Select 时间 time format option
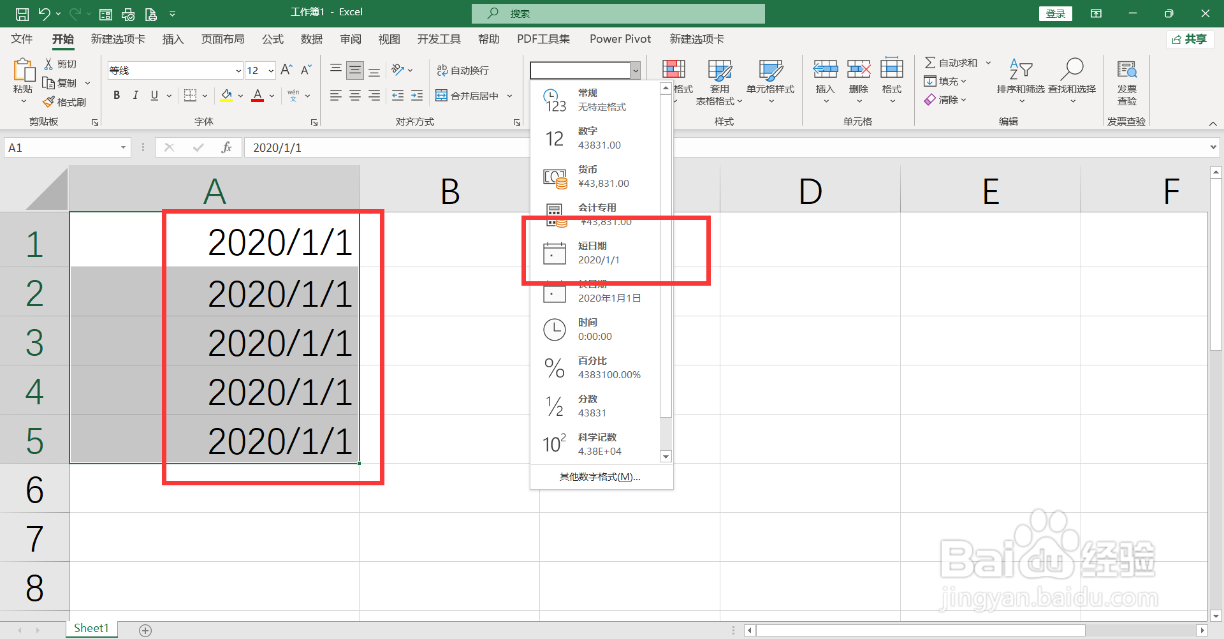Viewport: 1224px width, 639px height. [595, 330]
